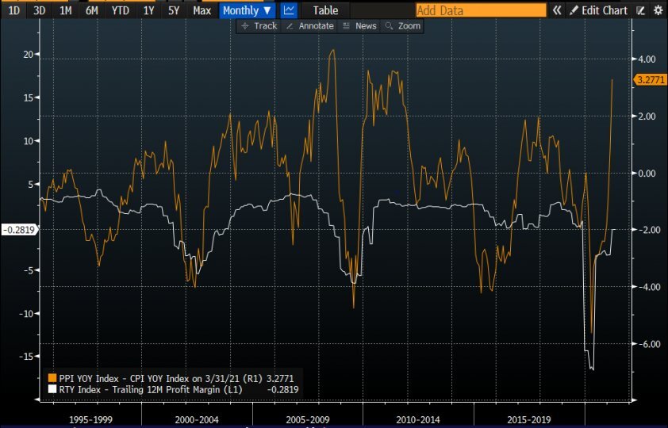Image resolution: width=668 pixels, height=428 pixels.
Task: Click the orange PPI YOY legend swatch
Action: click(x=52, y=378)
